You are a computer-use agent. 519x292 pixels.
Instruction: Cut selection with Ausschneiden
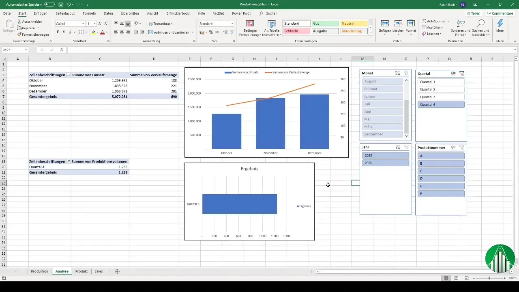click(x=29, y=21)
